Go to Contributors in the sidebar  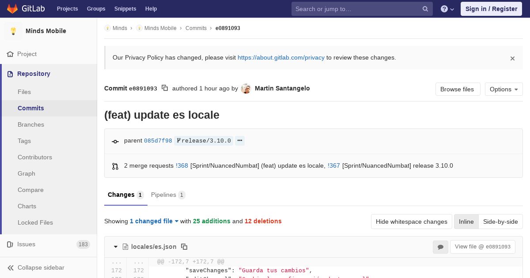tap(35, 157)
